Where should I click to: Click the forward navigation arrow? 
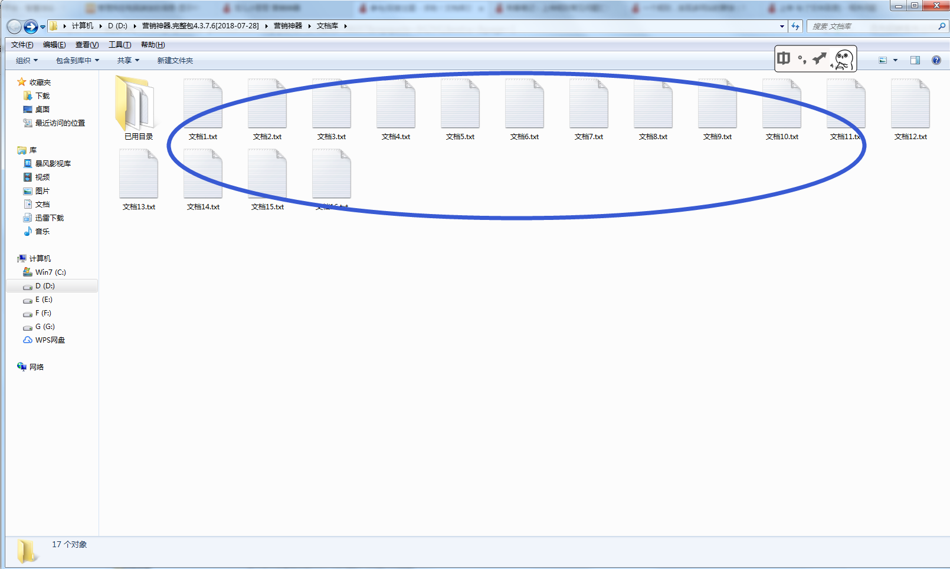tap(31, 27)
